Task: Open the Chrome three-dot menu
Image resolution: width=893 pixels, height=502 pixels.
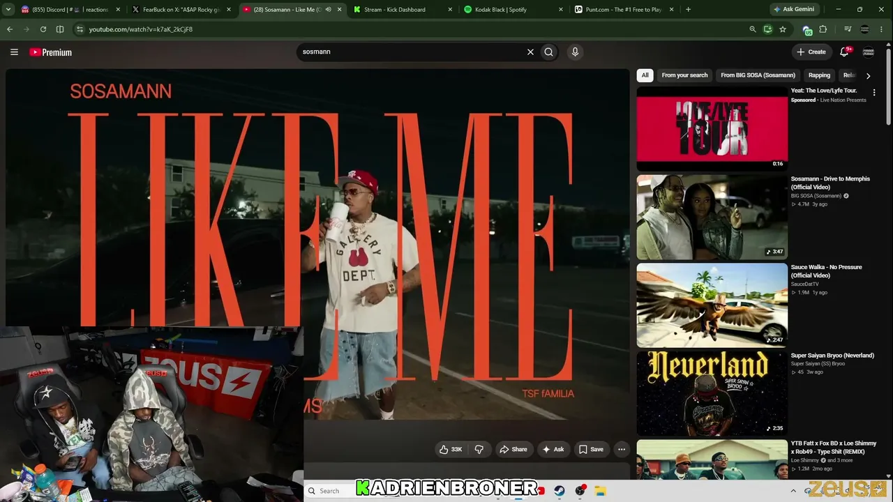Action: pos(883,29)
